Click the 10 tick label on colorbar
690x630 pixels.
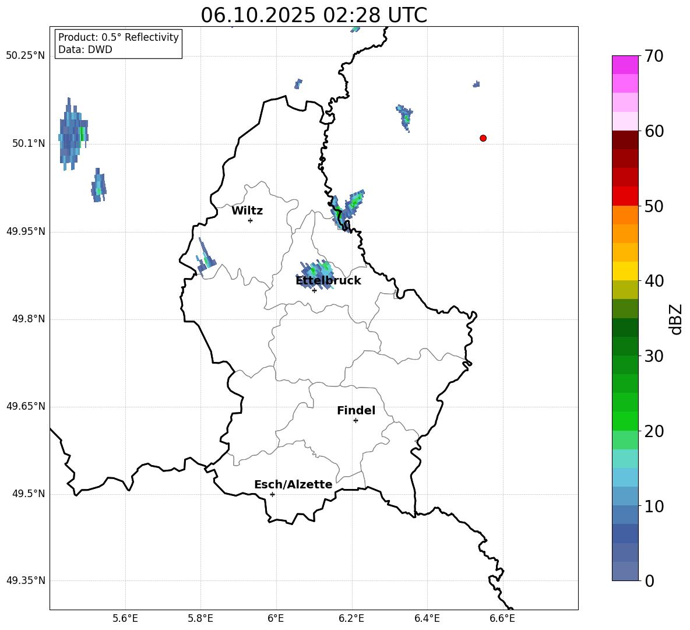coord(654,506)
